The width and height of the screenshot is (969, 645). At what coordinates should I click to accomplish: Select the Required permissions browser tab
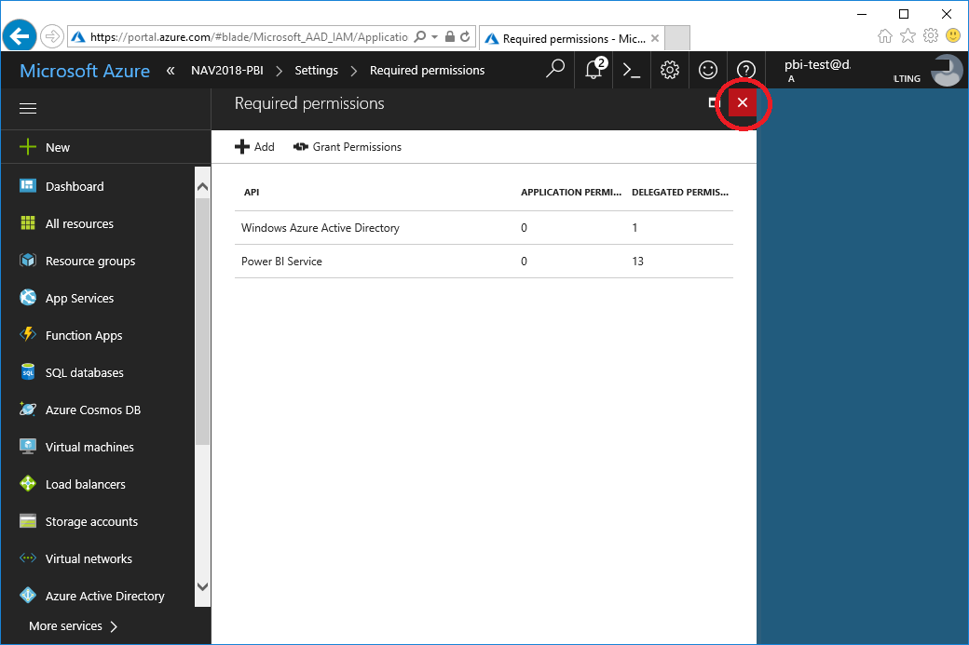[x=572, y=38]
